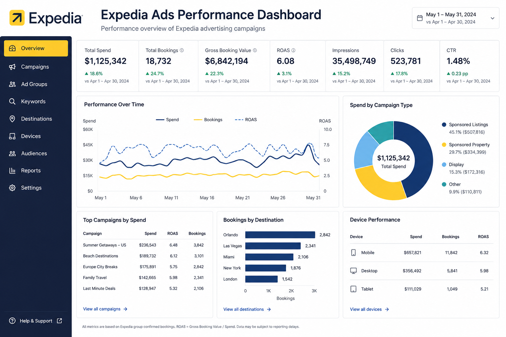Click the Mobile phone icon in Device Performance

353,253
